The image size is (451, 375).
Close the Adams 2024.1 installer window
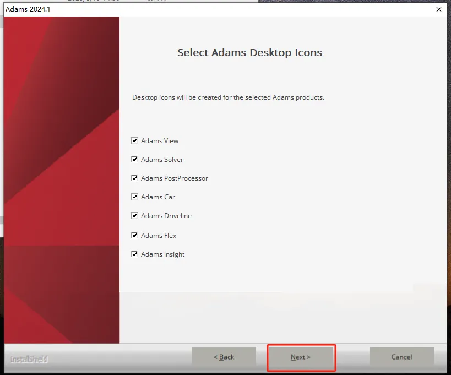pos(439,9)
